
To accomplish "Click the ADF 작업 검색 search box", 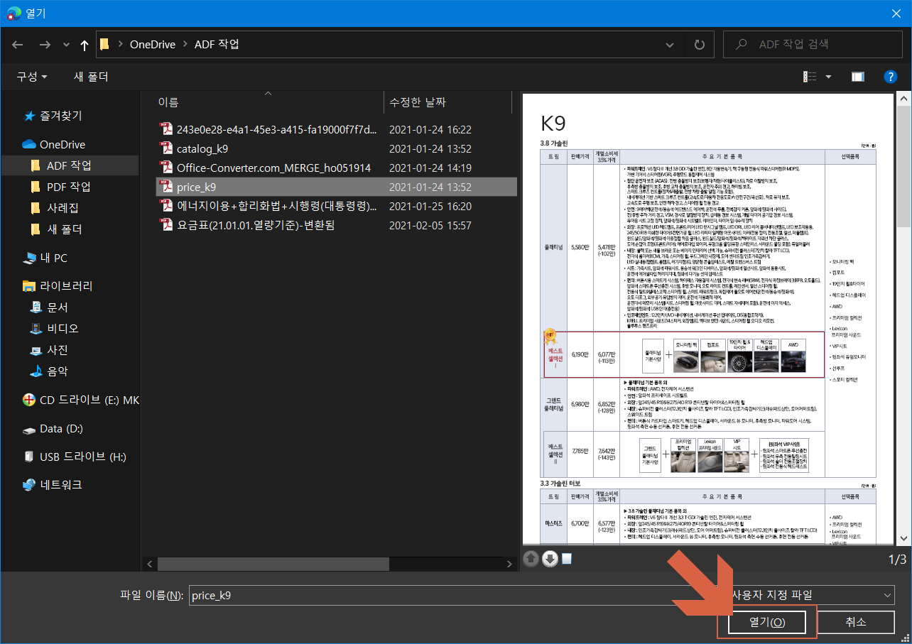I will coord(813,44).
